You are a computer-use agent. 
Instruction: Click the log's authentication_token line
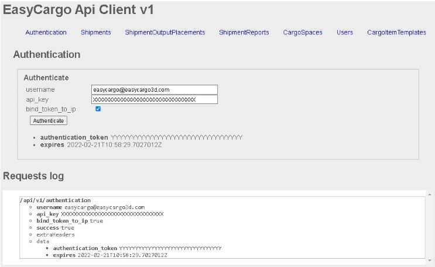click(x=138, y=248)
